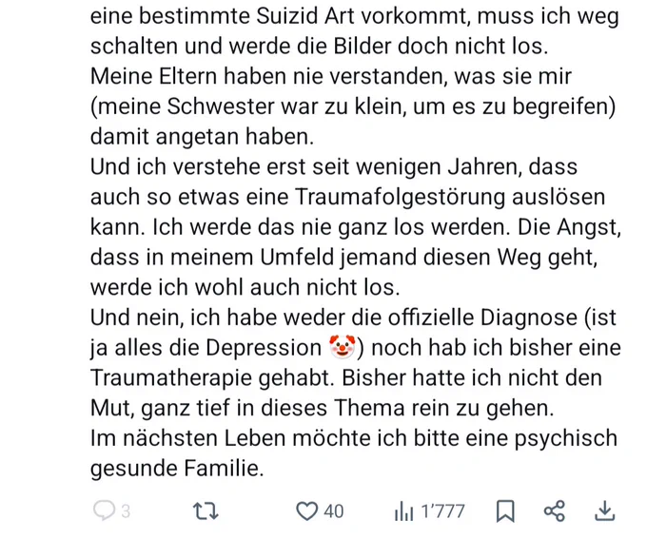Click the word "Depression" before the emoji
The height and width of the screenshot is (539, 647).
[x=264, y=348]
